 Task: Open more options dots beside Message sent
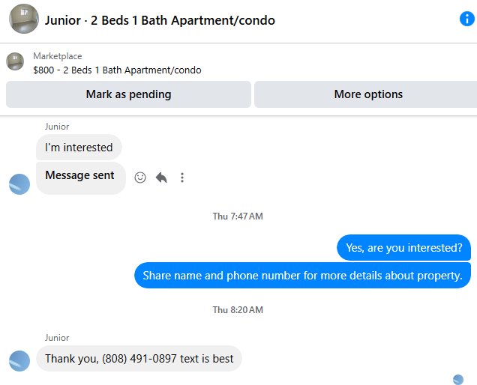(x=182, y=178)
